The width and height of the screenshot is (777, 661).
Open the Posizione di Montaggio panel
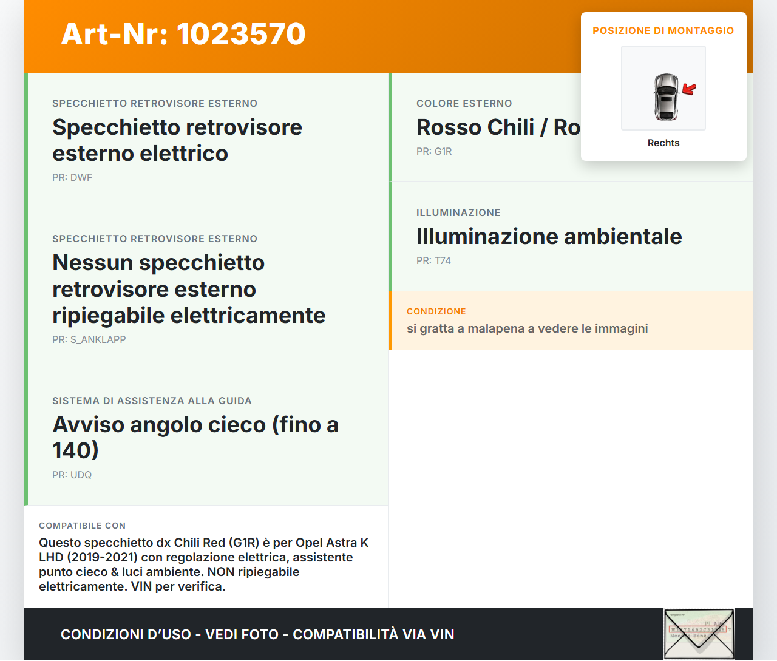click(663, 30)
